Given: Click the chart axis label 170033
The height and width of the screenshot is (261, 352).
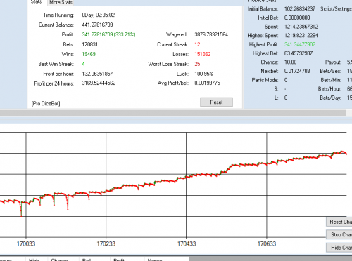Looking at the screenshot, I should 26,244.
